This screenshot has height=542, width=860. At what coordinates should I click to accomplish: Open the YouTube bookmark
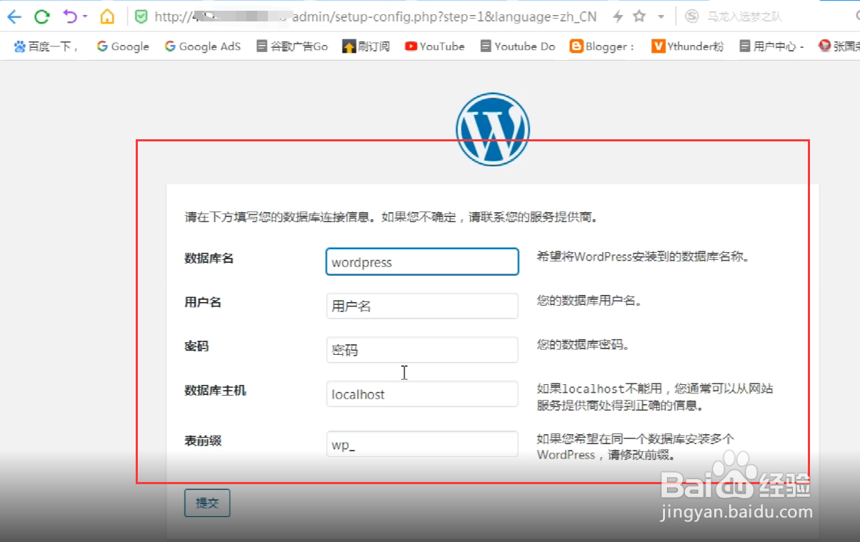point(434,46)
